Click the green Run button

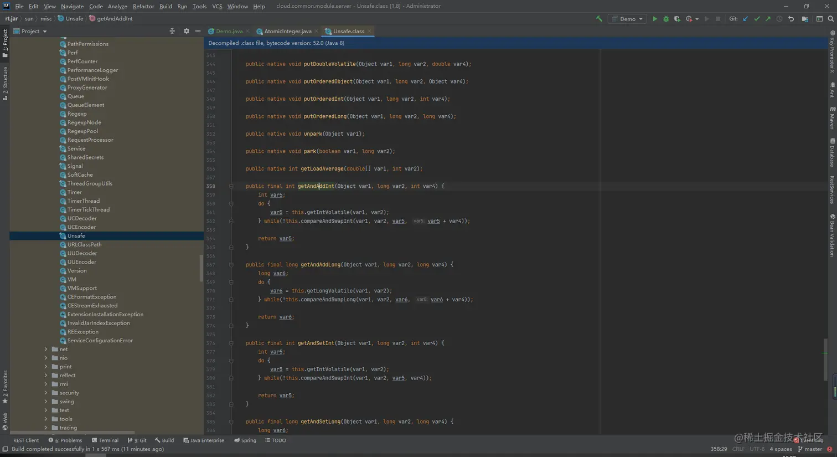[654, 19]
